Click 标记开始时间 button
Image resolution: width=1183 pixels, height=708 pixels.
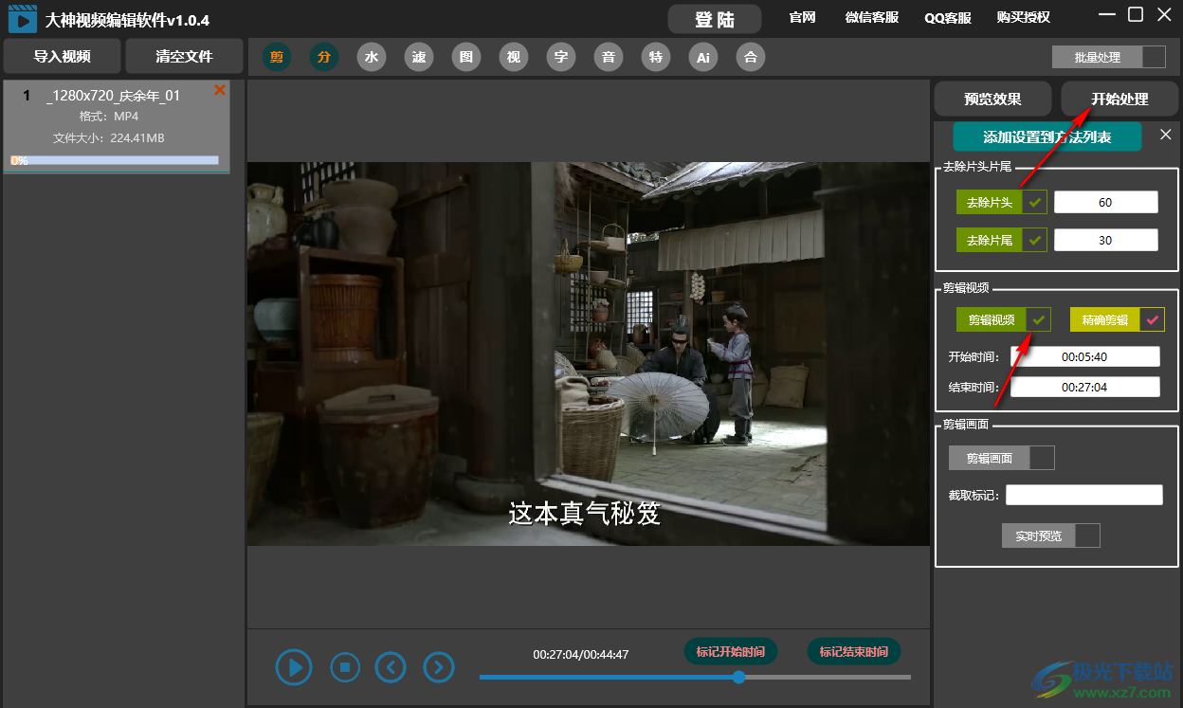tap(731, 651)
